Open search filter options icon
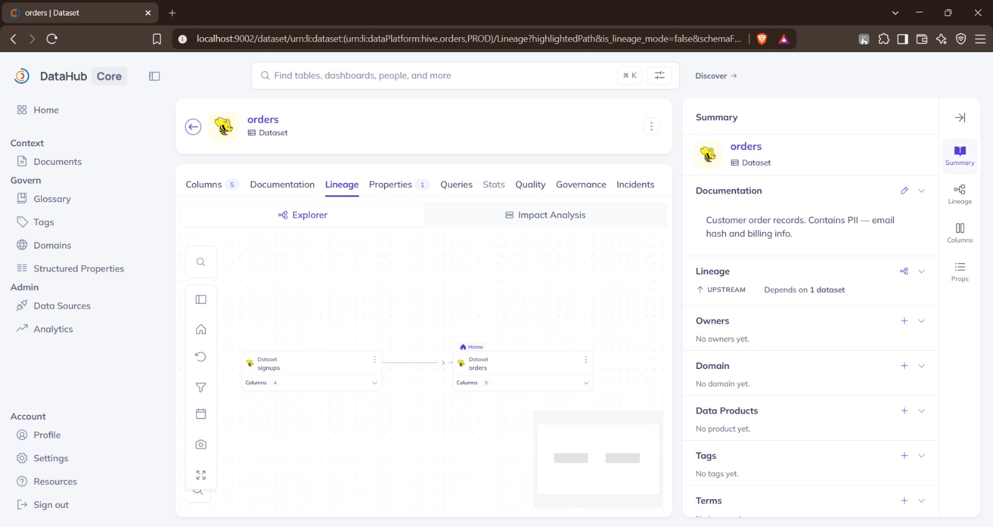The width and height of the screenshot is (993, 527). [x=660, y=76]
